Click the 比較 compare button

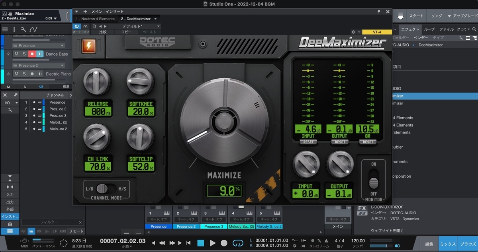[103, 32]
